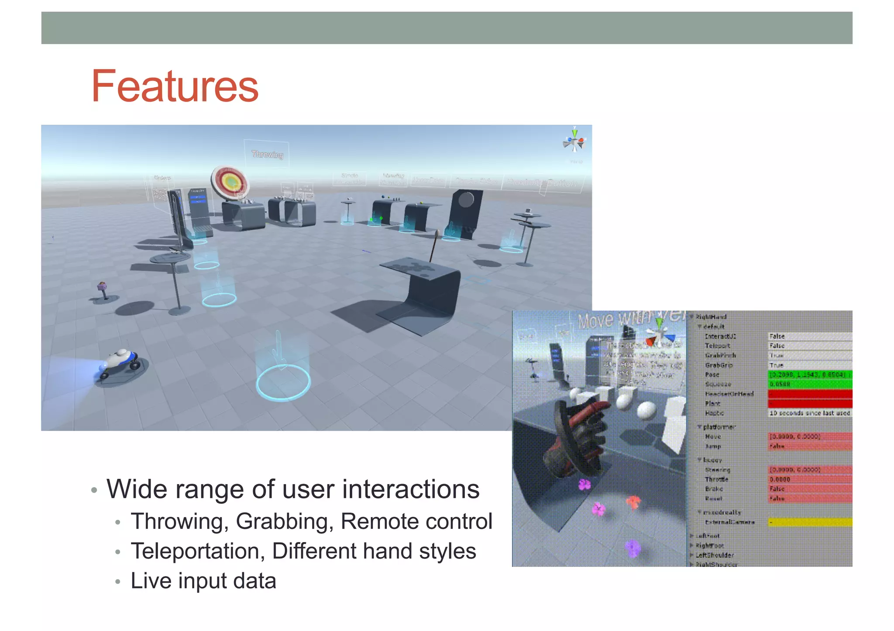The image size is (894, 631).
Task: Click the green Squeeze 0.0588 value
Action: pyautogui.click(x=810, y=384)
